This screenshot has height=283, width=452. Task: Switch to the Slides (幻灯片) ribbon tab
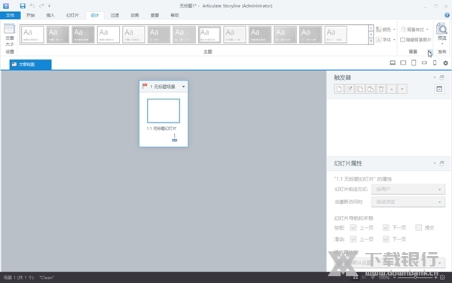(72, 15)
